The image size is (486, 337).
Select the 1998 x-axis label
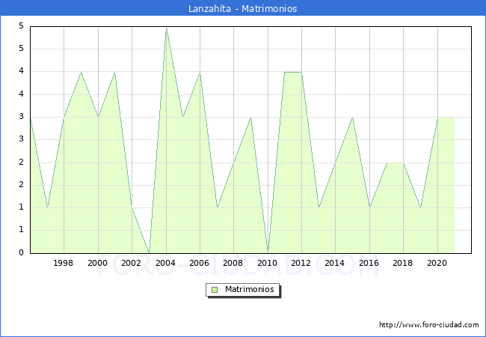point(64,263)
